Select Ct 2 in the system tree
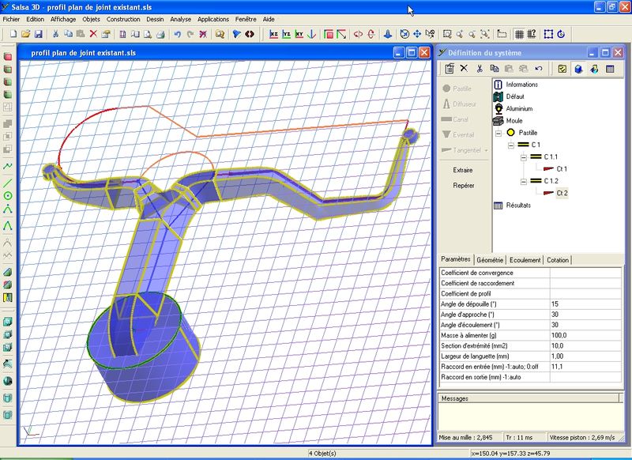The height and width of the screenshot is (460, 632). pos(562,193)
